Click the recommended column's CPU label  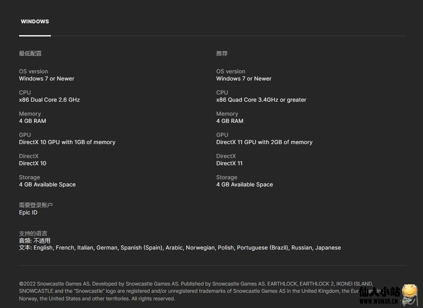[222, 92]
